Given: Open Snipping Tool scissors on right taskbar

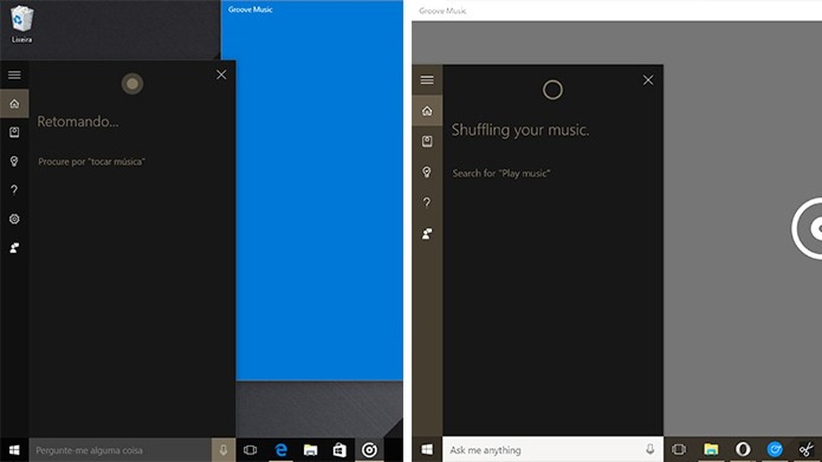Looking at the screenshot, I should (806, 449).
